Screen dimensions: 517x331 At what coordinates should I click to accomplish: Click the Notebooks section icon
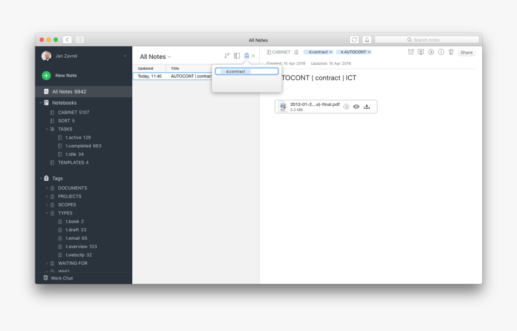pos(46,103)
